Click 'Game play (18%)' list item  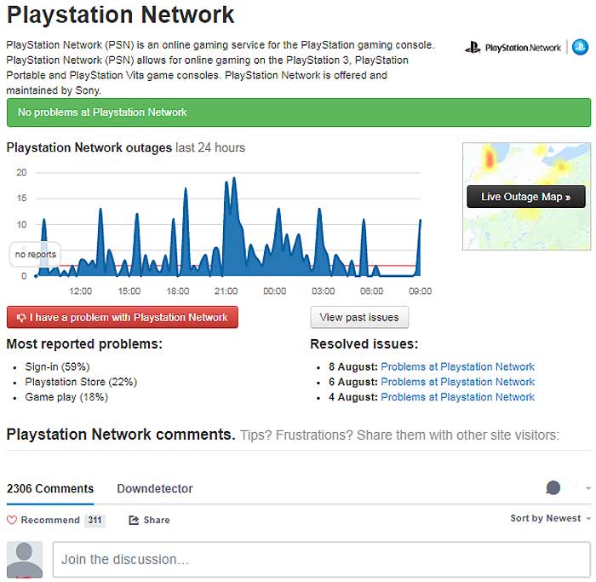(66, 397)
